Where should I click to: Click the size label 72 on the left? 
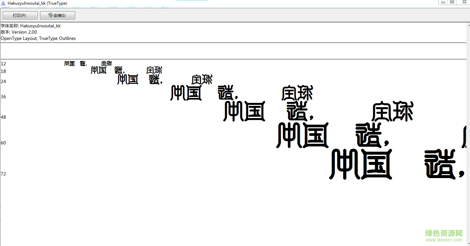(x=3, y=174)
